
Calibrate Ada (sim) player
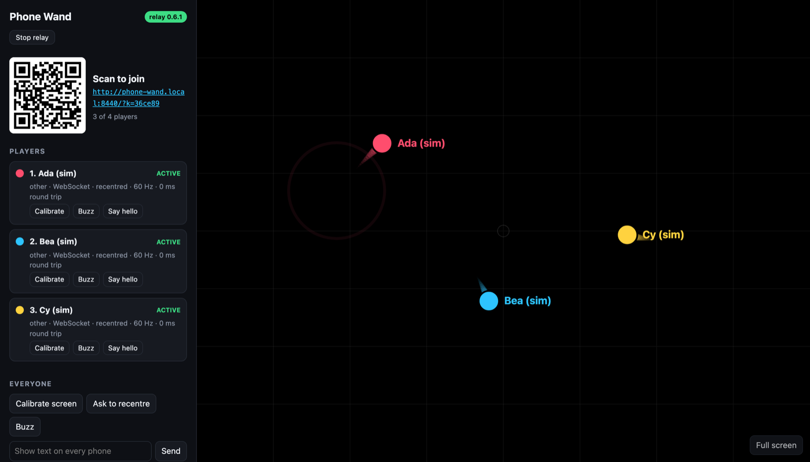click(50, 211)
